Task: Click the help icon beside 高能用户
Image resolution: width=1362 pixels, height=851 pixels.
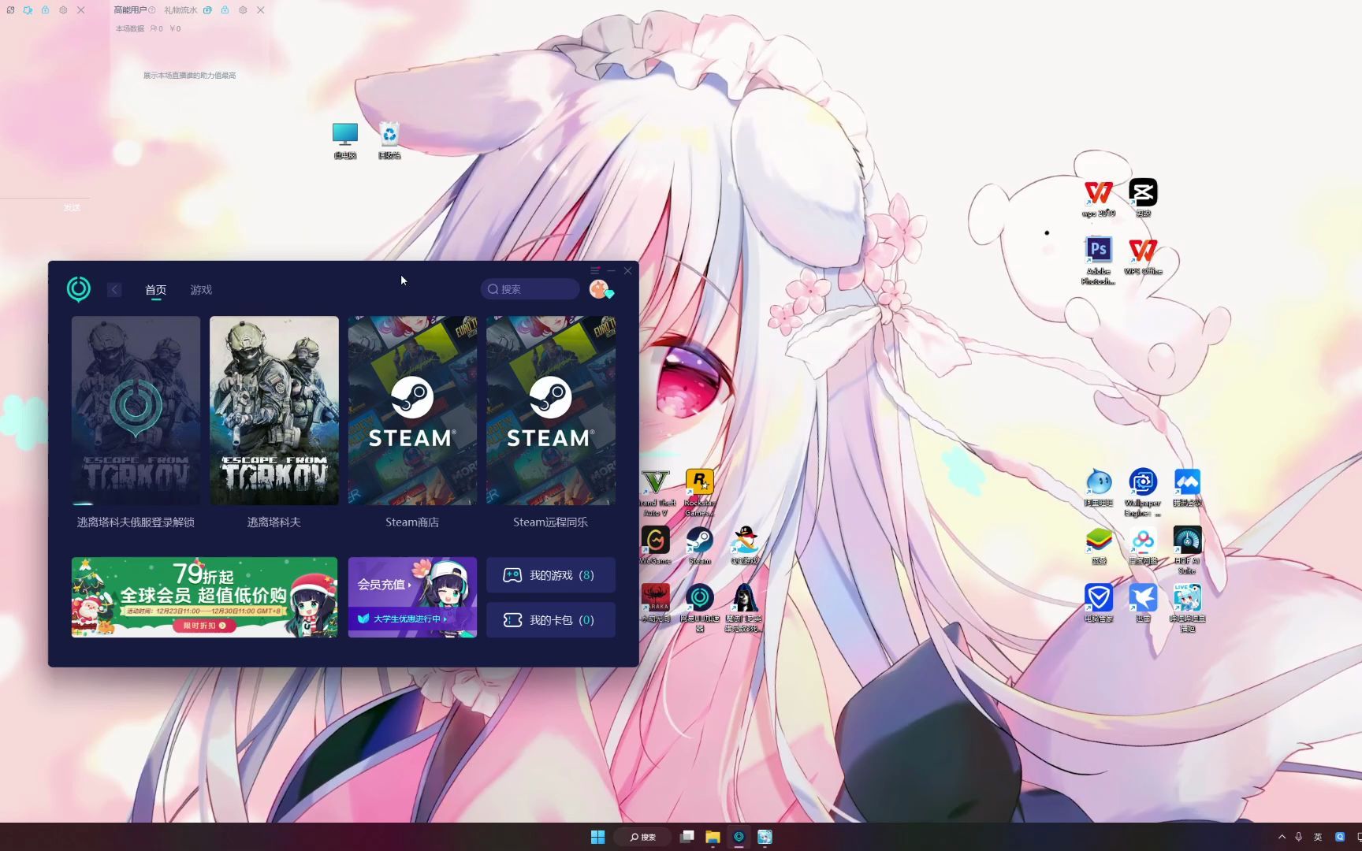Action: tap(152, 10)
